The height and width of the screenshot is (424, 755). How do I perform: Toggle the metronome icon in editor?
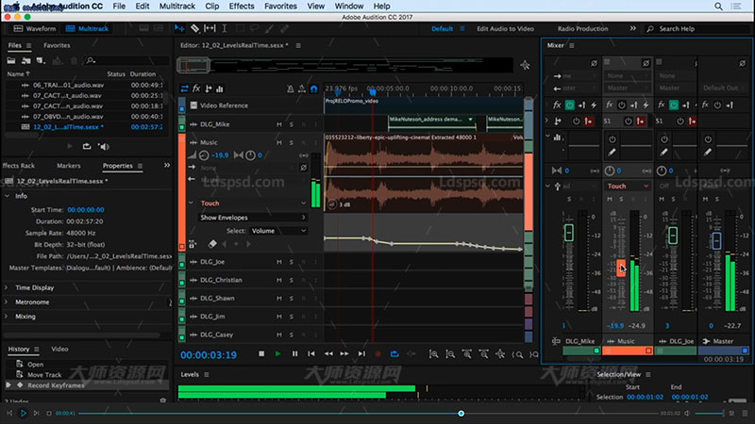click(291, 89)
